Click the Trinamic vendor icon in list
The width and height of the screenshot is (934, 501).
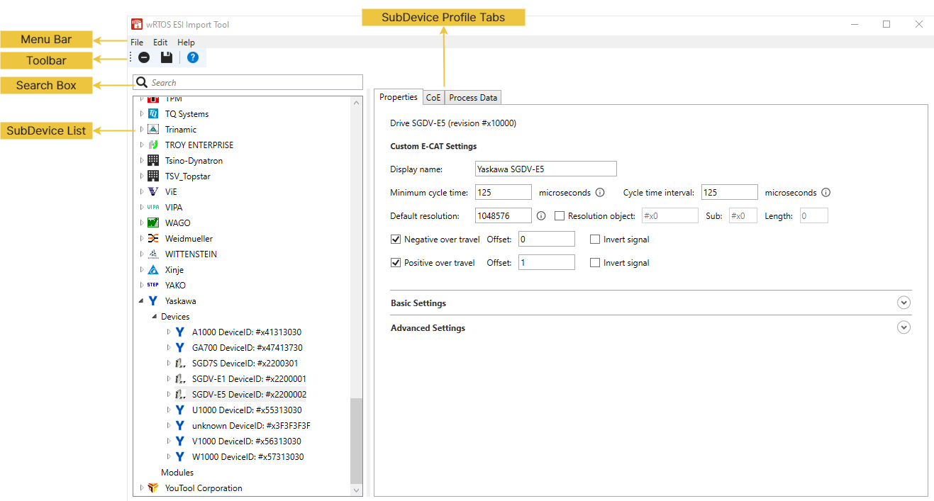[153, 130]
